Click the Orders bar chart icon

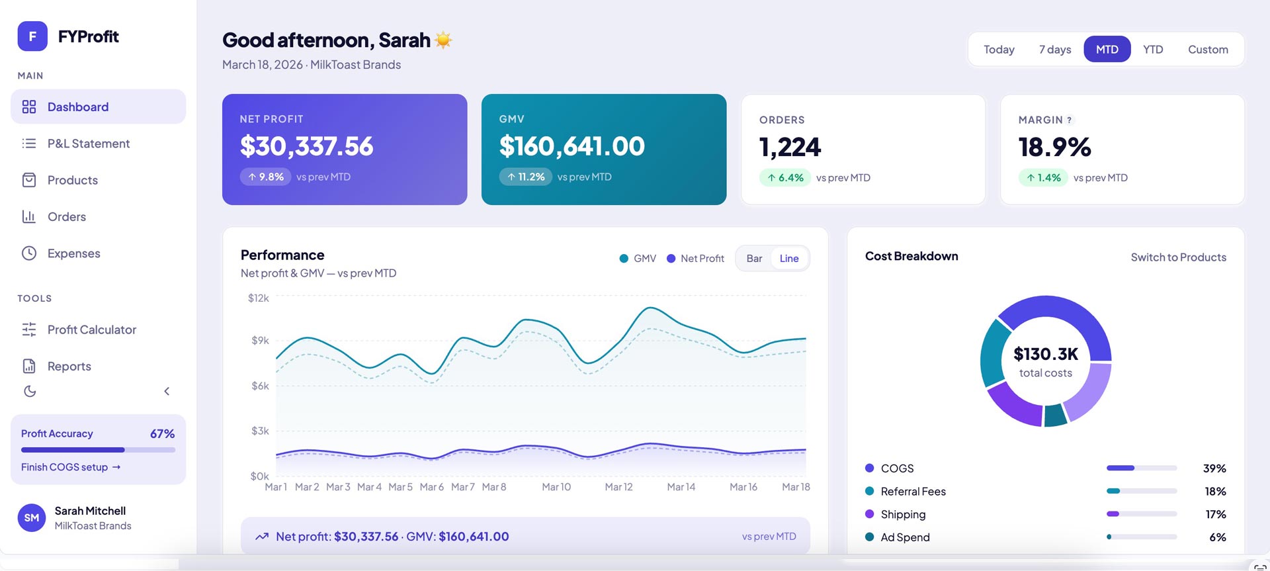pos(29,216)
